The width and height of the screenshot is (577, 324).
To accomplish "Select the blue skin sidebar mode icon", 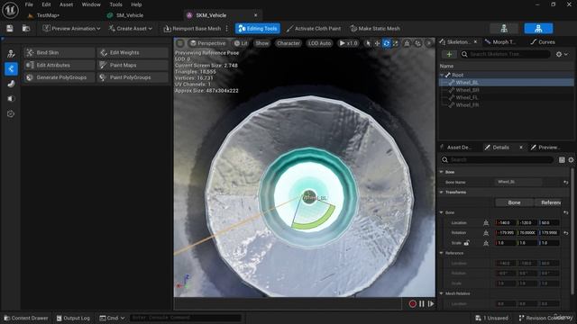I will coord(11,68).
